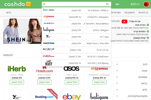Select the INTEX-IL search suggestion
The image size is (151, 100).
[x=76, y=10]
